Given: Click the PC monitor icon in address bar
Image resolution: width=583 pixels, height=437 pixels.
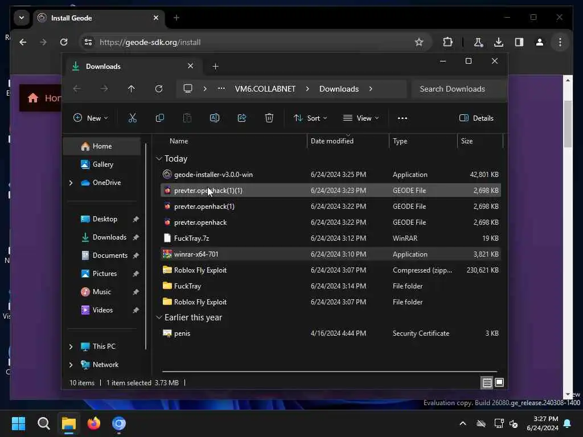Looking at the screenshot, I should (188, 89).
